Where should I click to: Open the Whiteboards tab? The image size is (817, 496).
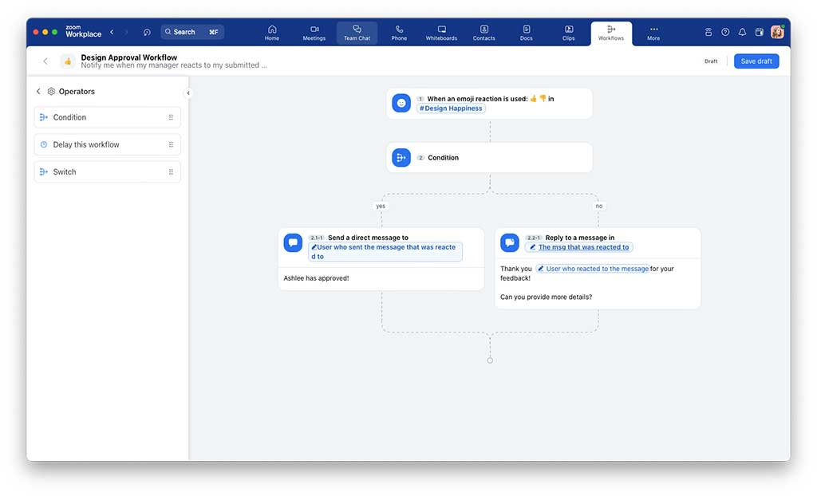point(441,33)
